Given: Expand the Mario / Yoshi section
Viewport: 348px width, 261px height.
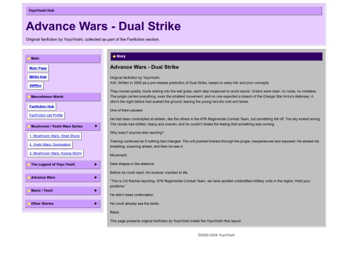Looking at the screenshot, I should (x=63, y=191).
